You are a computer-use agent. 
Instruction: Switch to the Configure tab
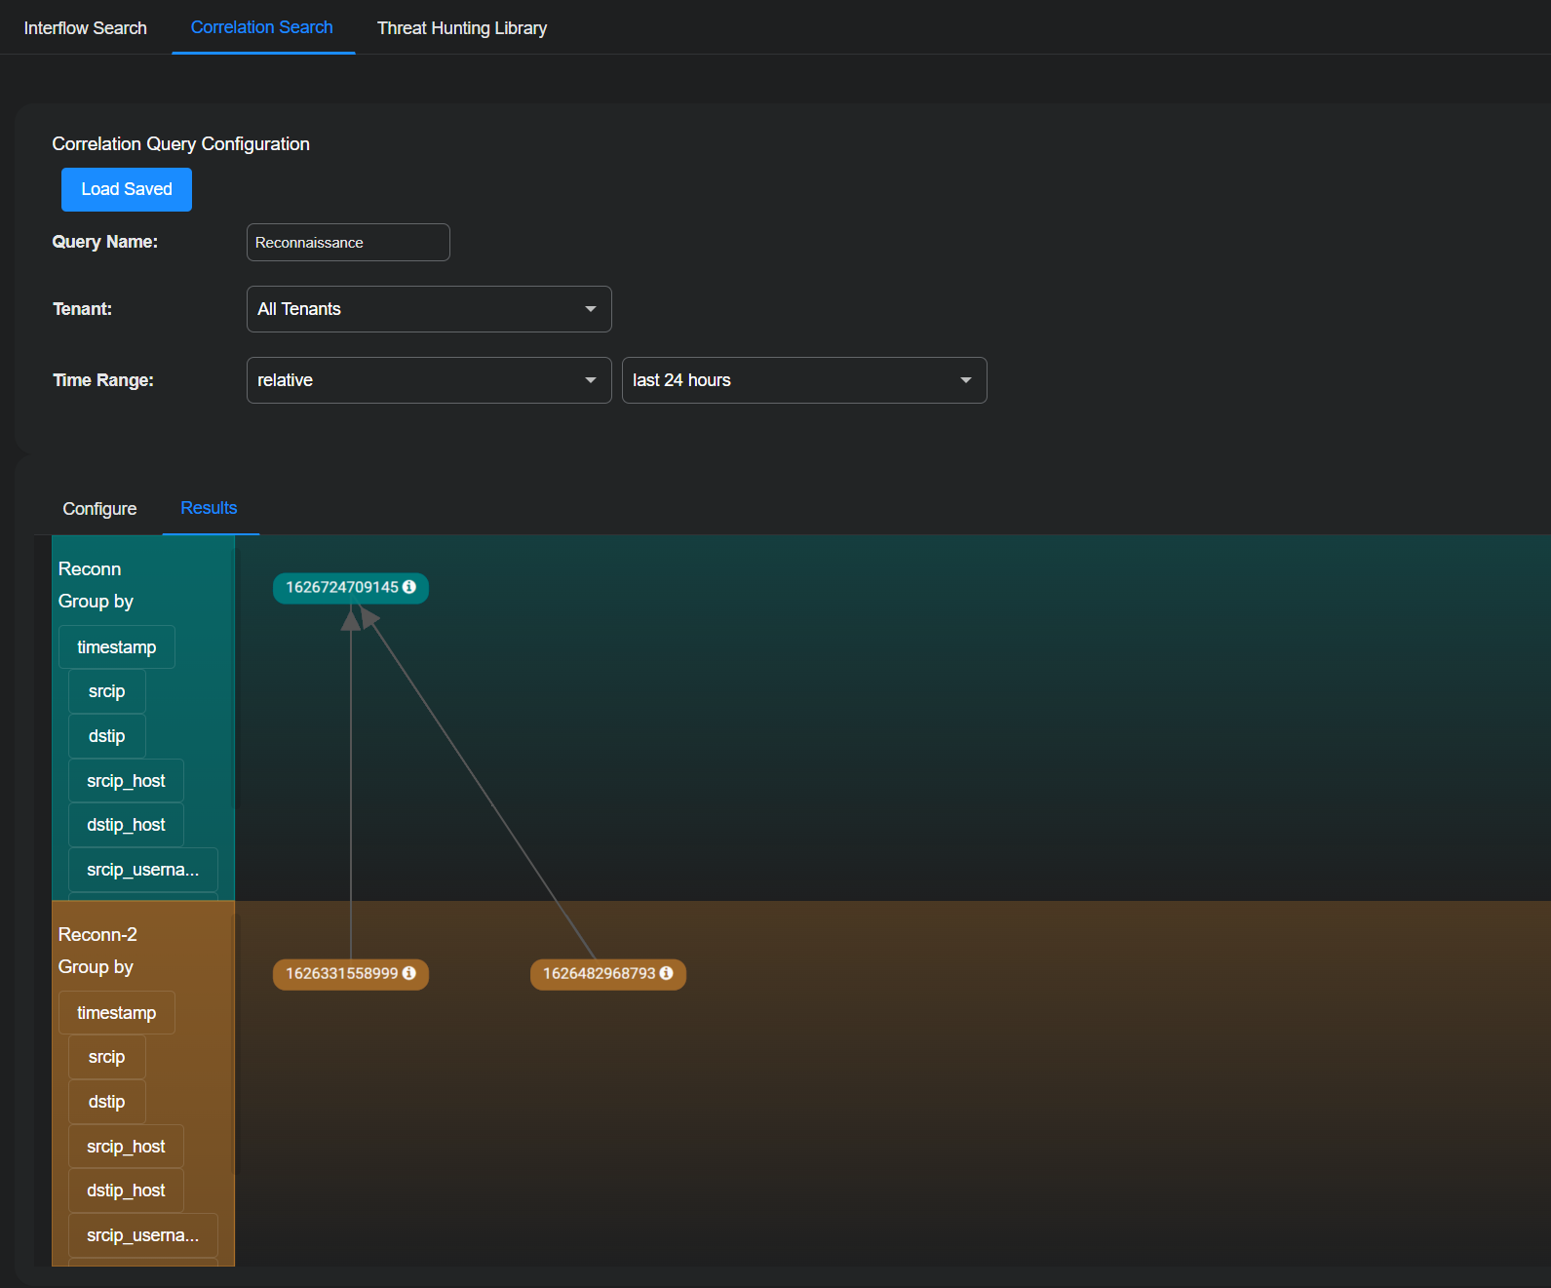click(x=99, y=509)
